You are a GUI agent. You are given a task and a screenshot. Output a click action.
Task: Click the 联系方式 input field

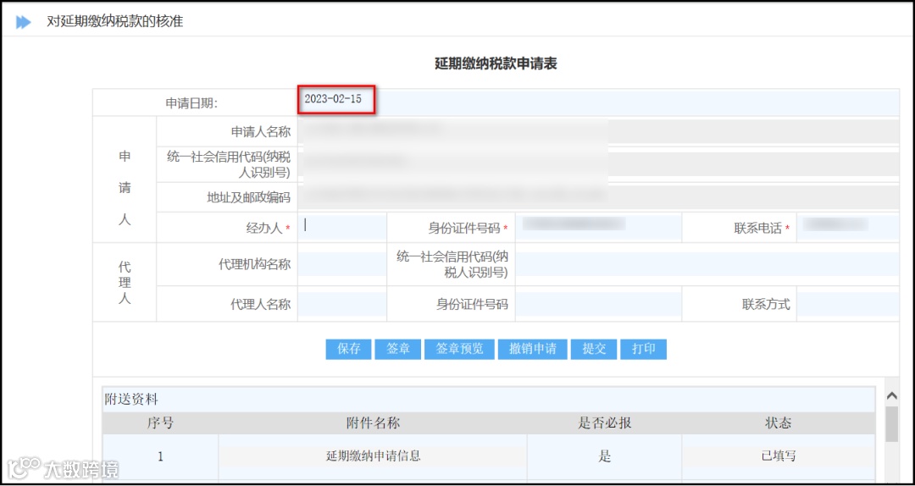pyautogui.click(x=848, y=304)
